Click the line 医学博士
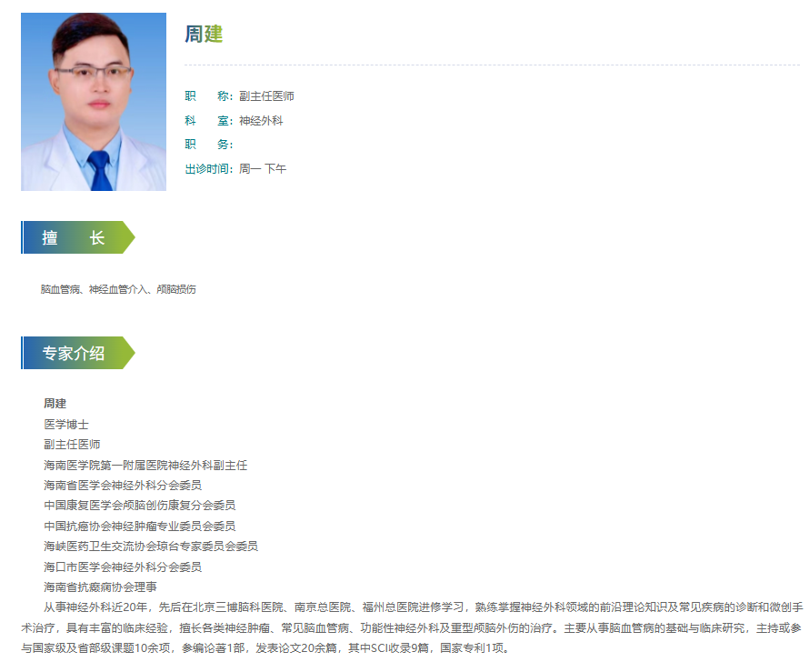Viewport: 809px width, 662px height. pyautogui.click(x=66, y=424)
